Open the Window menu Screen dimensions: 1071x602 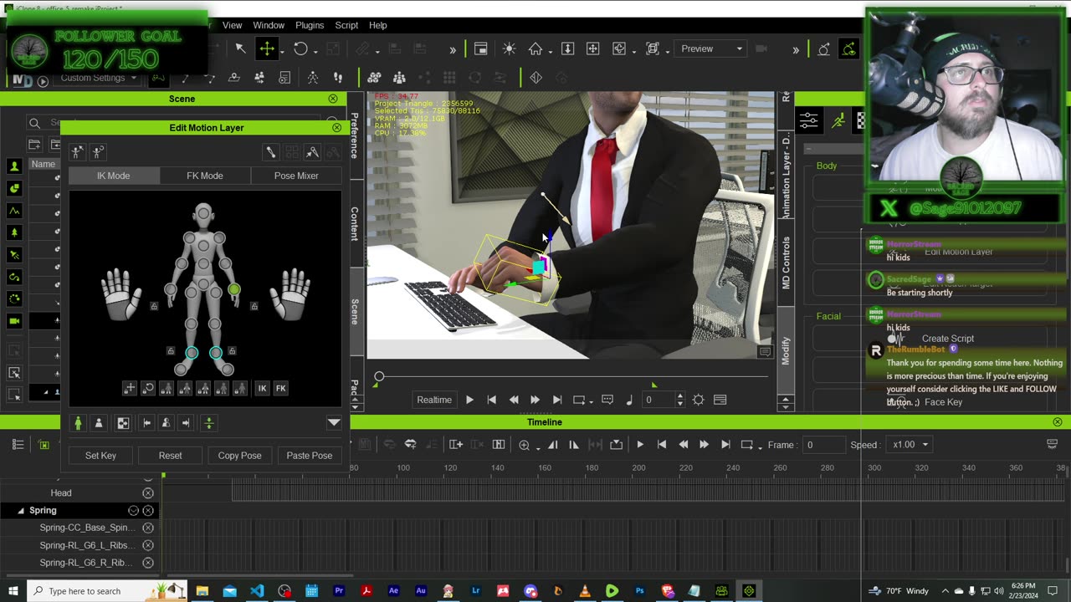click(269, 25)
